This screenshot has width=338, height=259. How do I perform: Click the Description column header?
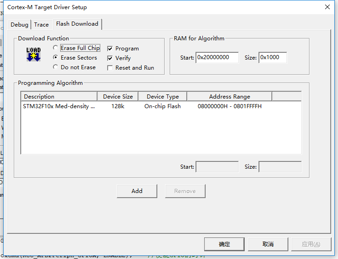[x=59, y=97]
